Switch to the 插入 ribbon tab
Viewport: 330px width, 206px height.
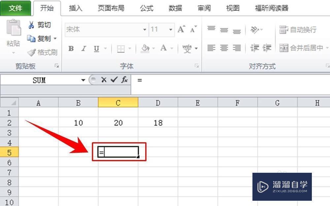(x=76, y=8)
